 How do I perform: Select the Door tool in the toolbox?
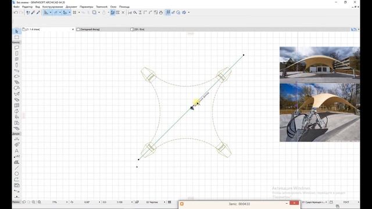click(17, 53)
